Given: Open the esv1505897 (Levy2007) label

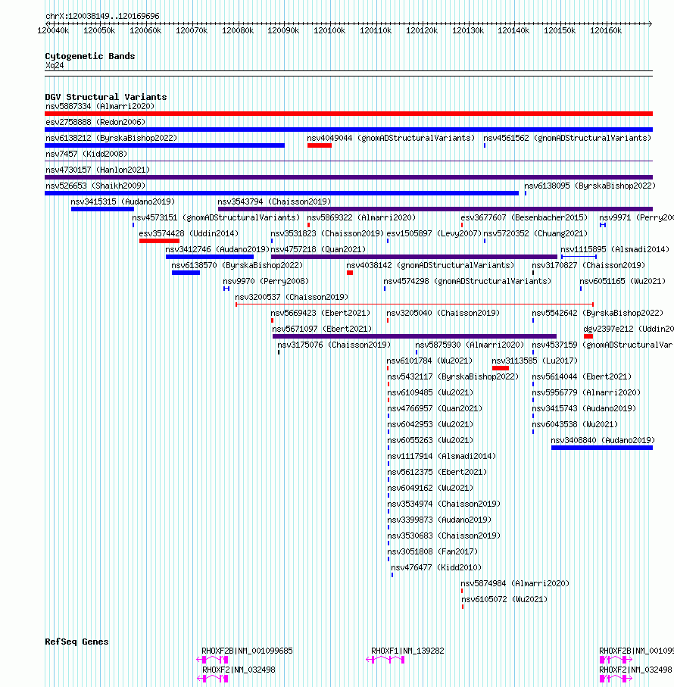Looking at the screenshot, I should click(x=434, y=233).
